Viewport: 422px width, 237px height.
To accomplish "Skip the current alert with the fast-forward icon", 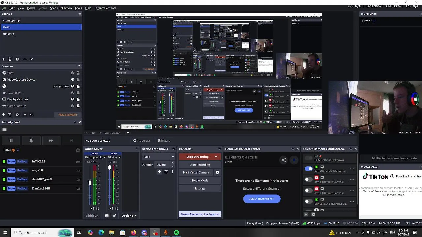I will tap(51, 141).
